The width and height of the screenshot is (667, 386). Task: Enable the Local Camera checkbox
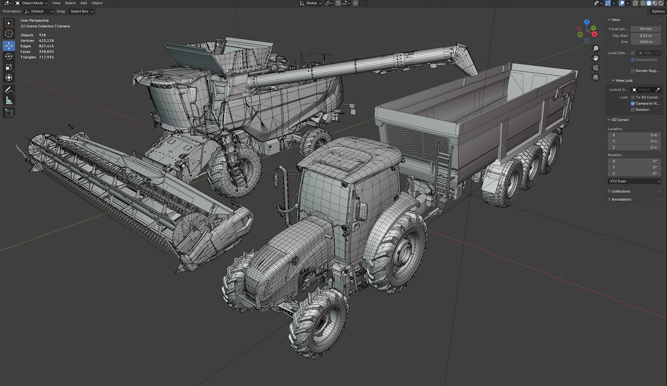pyautogui.click(x=633, y=53)
